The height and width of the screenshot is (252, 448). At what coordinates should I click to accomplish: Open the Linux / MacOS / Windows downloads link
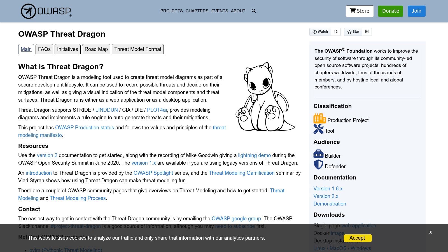point(342,248)
